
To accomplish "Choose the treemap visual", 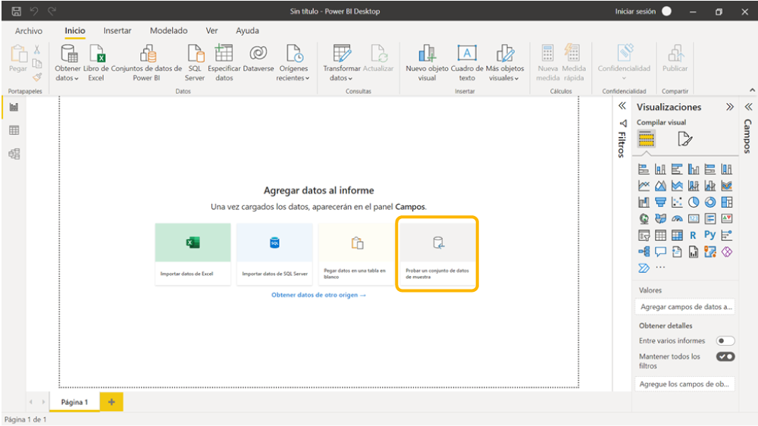I will pos(727,202).
